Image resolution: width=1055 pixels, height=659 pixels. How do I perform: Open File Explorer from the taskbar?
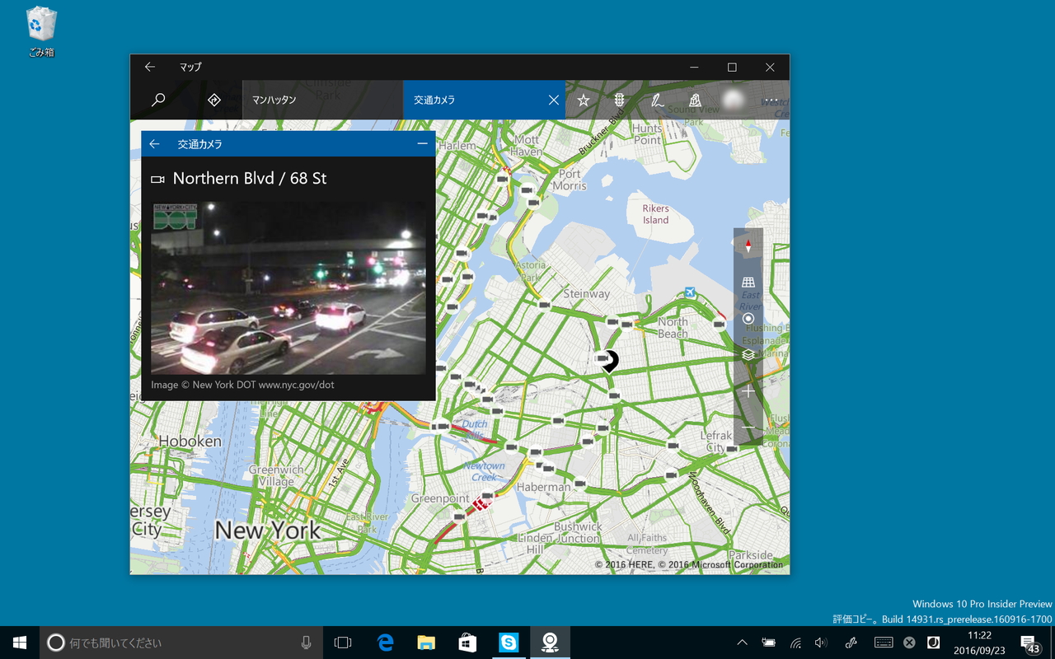(426, 643)
